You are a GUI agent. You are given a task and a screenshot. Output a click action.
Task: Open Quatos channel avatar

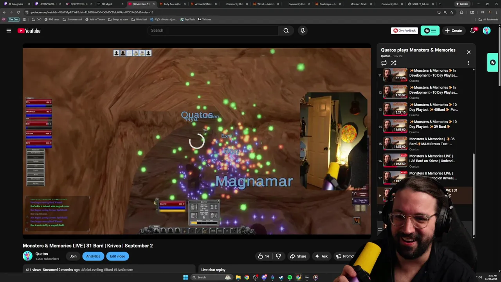click(x=27, y=256)
